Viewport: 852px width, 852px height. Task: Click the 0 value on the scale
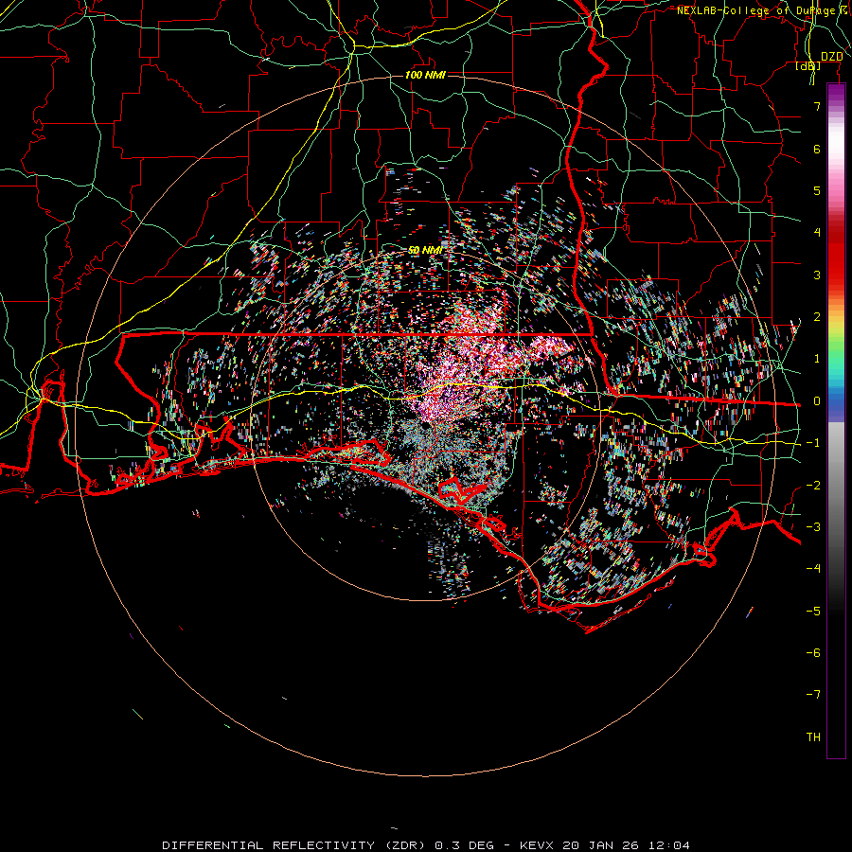point(817,401)
